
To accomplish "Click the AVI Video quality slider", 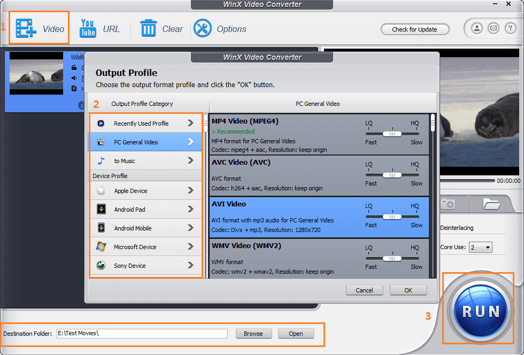I will click(x=392, y=217).
